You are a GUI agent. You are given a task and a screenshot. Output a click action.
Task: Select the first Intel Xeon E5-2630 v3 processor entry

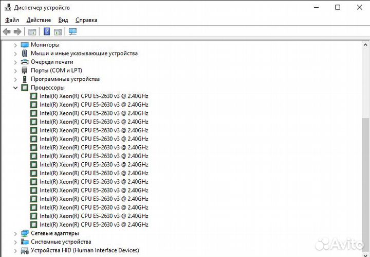(94, 96)
